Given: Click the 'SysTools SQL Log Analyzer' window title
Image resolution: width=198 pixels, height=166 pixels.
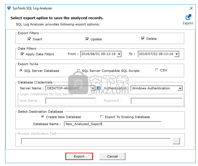Looking at the screenshot, I should coord(32,8).
